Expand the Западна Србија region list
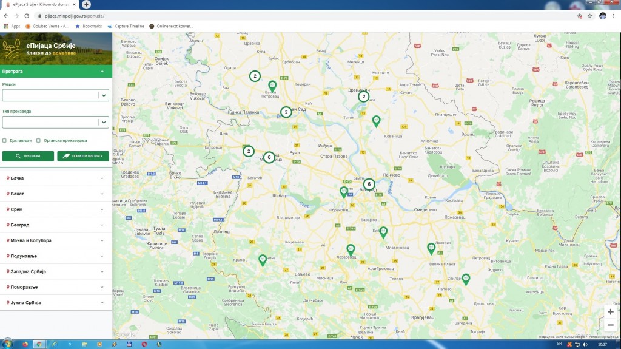Screen dimensions: 621x349 56,271
